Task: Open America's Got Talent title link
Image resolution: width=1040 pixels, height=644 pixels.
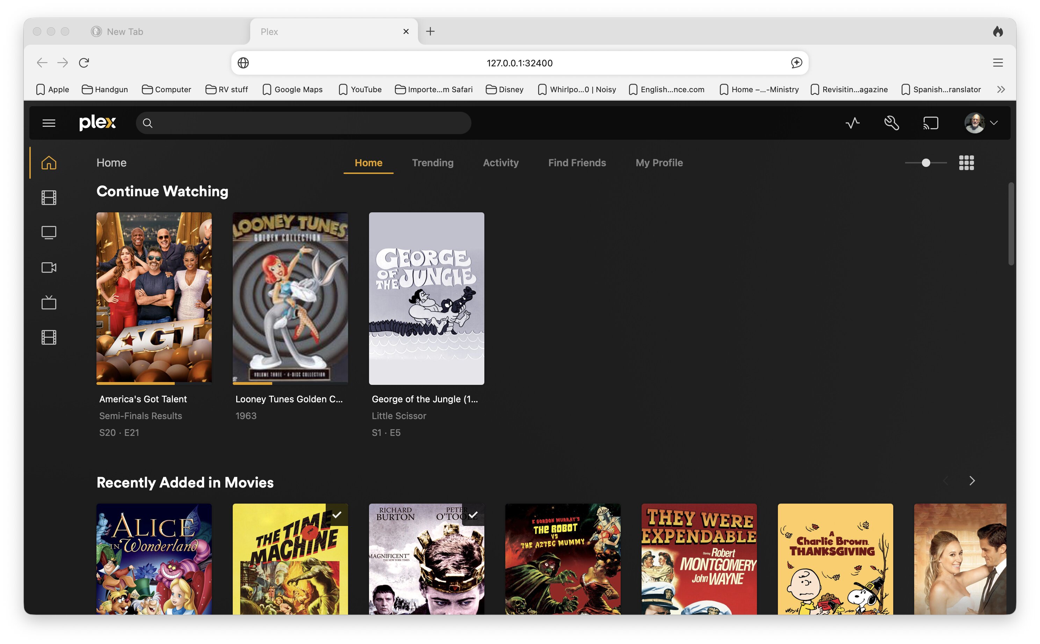Action: click(143, 399)
